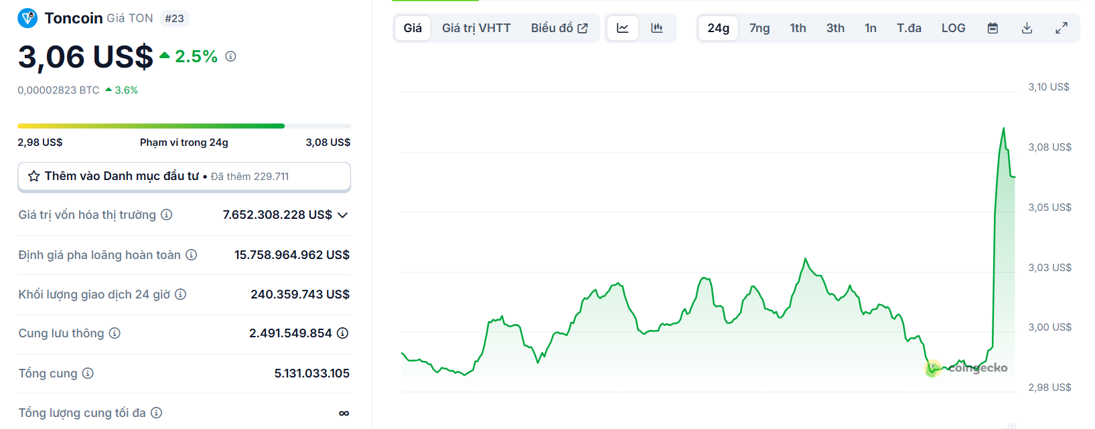Download chart data icon

1027,28
